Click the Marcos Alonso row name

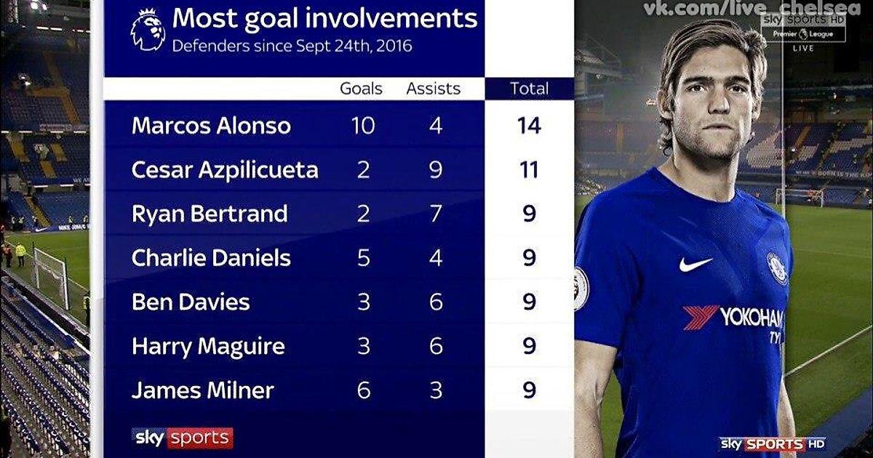(211, 126)
